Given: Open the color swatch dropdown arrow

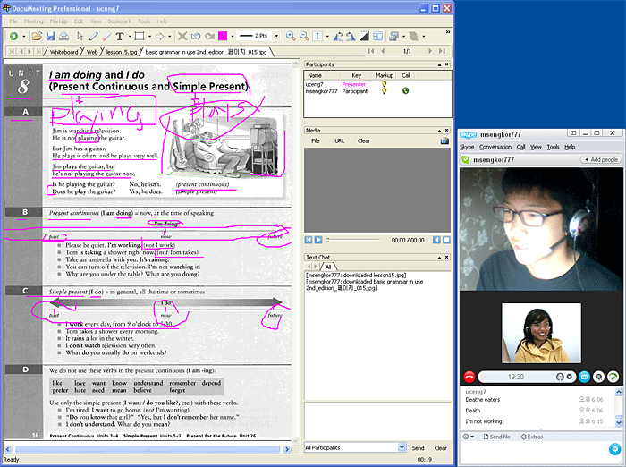Looking at the screenshot, I should (x=232, y=37).
